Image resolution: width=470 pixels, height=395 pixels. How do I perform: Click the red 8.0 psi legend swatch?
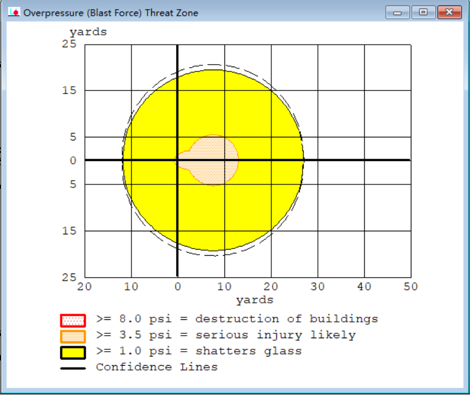pyautogui.click(x=73, y=321)
